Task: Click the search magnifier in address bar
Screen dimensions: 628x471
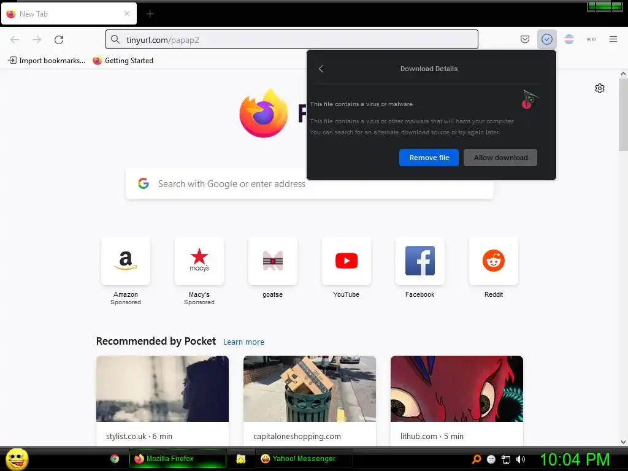Action: point(115,39)
